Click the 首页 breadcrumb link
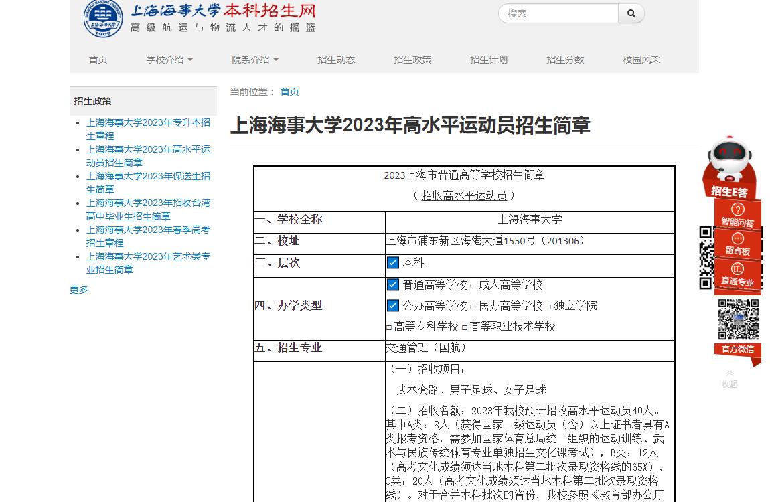 (289, 92)
